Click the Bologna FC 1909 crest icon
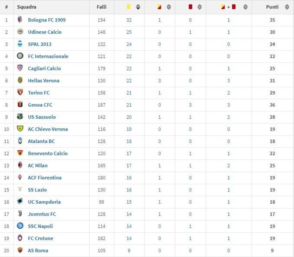This screenshot has width=294, height=257. [20, 20]
